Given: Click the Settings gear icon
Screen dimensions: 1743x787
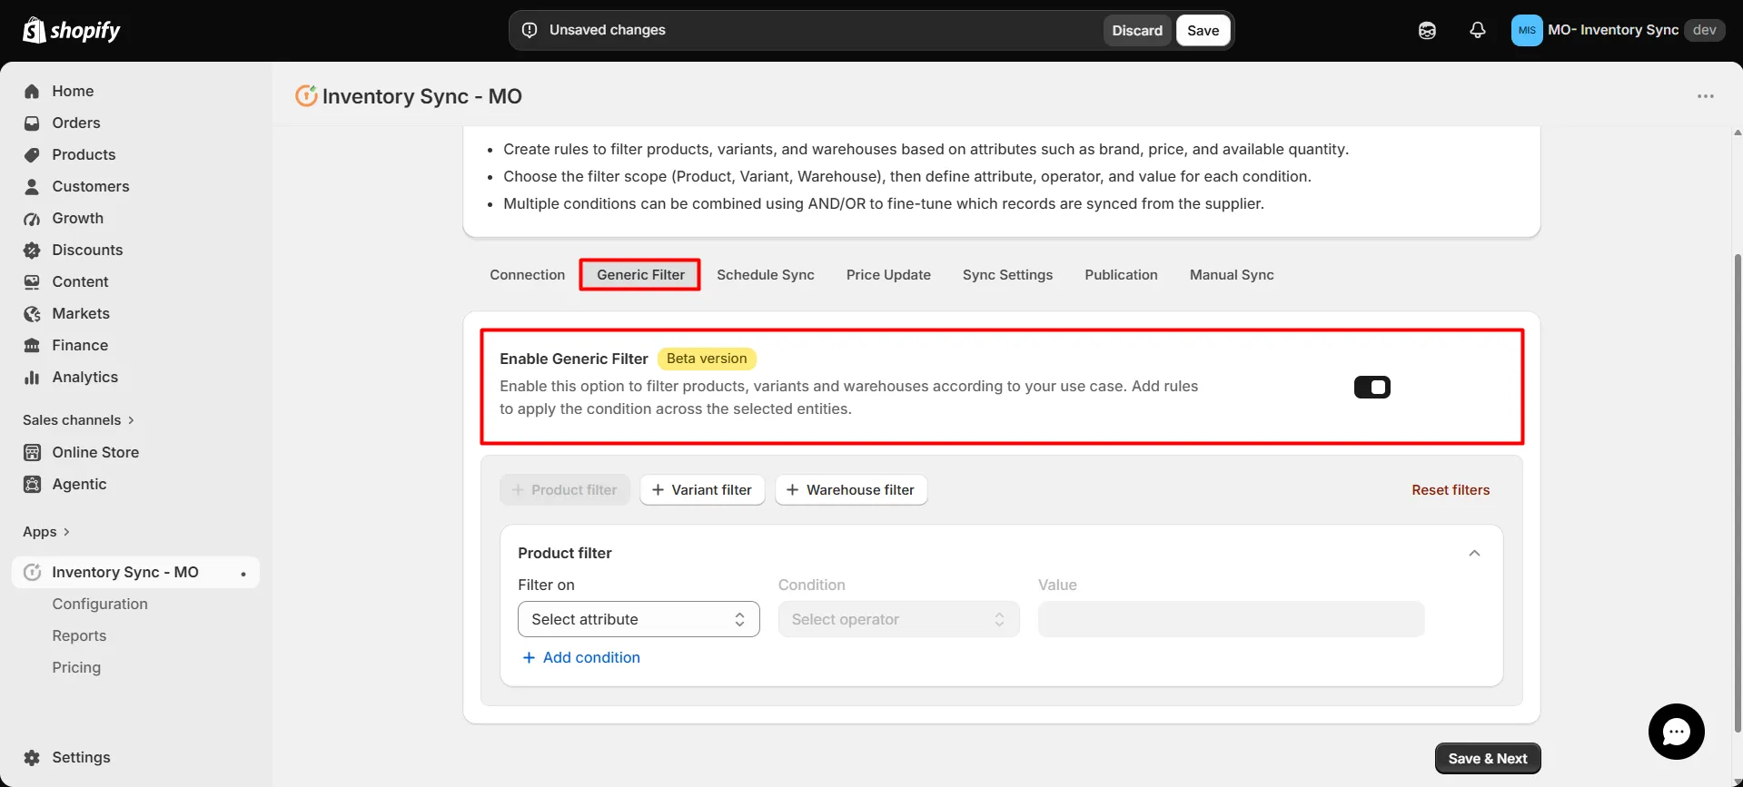Looking at the screenshot, I should [x=32, y=757].
